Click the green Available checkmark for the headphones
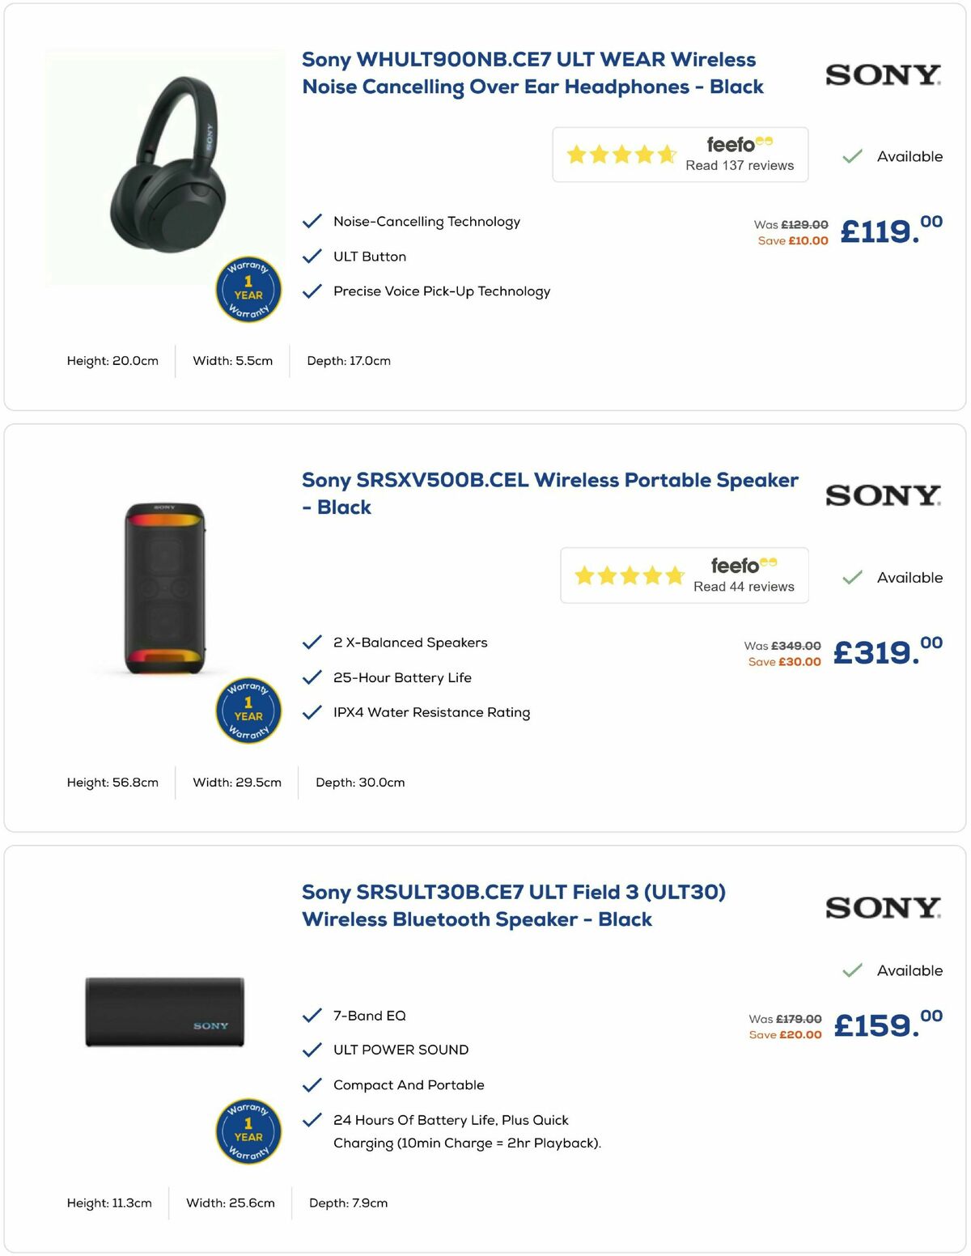This screenshot has width=971, height=1256. pyautogui.click(x=852, y=155)
